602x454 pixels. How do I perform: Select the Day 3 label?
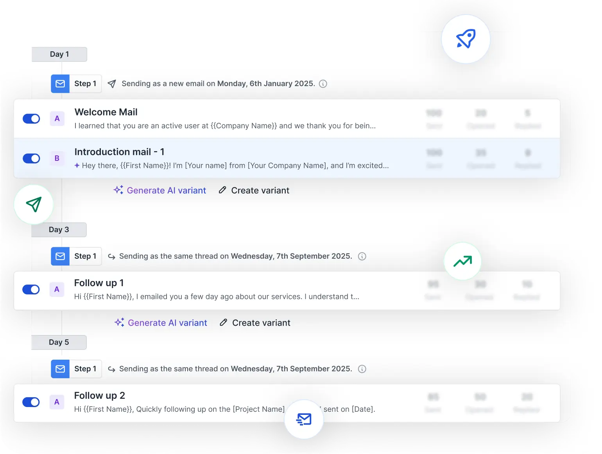click(59, 230)
